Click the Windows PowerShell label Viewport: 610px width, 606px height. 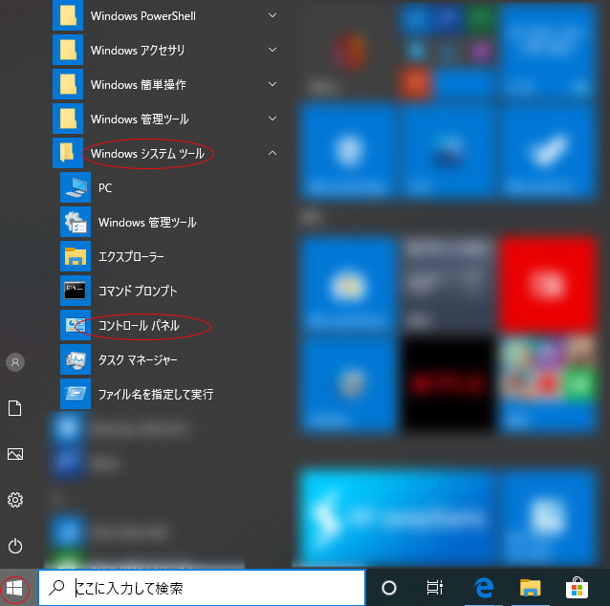[143, 16]
